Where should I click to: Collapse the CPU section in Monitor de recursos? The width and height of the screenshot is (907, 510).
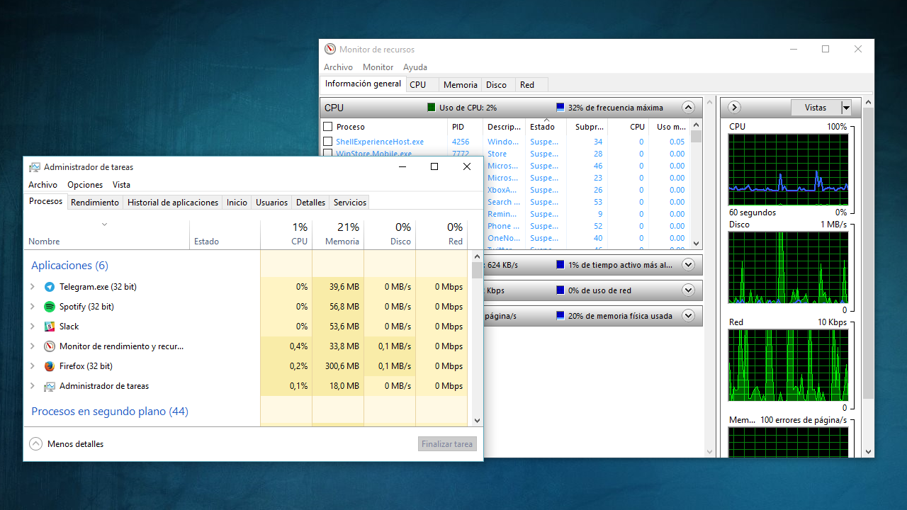click(x=688, y=107)
